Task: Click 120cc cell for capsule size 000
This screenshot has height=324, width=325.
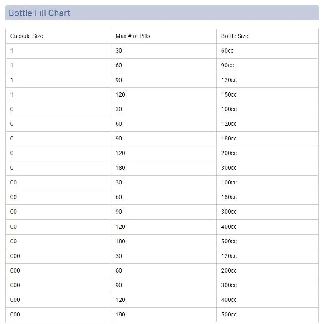Action: (229, 256)
